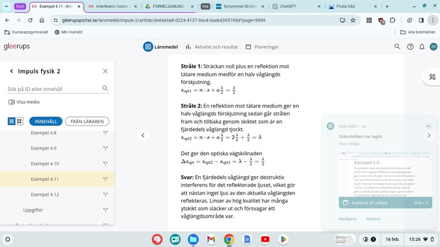Collapse sidebar with left chevron button
Screen dimensions: 440x247
(x=143, y=135)
